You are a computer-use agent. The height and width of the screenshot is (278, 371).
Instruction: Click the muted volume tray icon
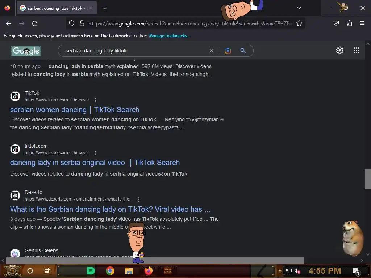coord(297,271)
